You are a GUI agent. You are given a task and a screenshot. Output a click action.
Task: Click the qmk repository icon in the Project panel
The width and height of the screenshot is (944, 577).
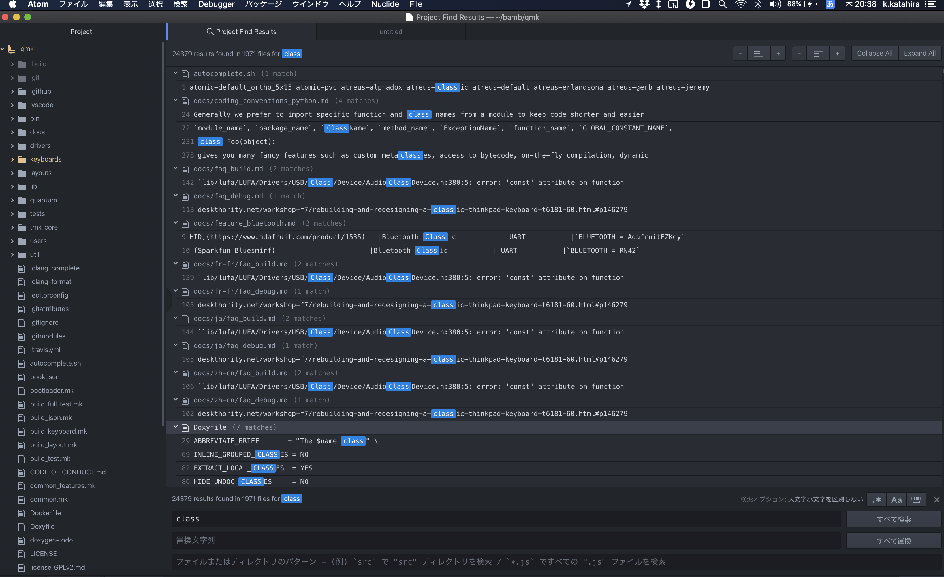12,49
